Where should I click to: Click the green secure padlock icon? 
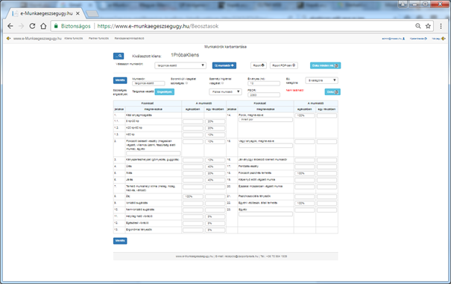coord(56,26)
